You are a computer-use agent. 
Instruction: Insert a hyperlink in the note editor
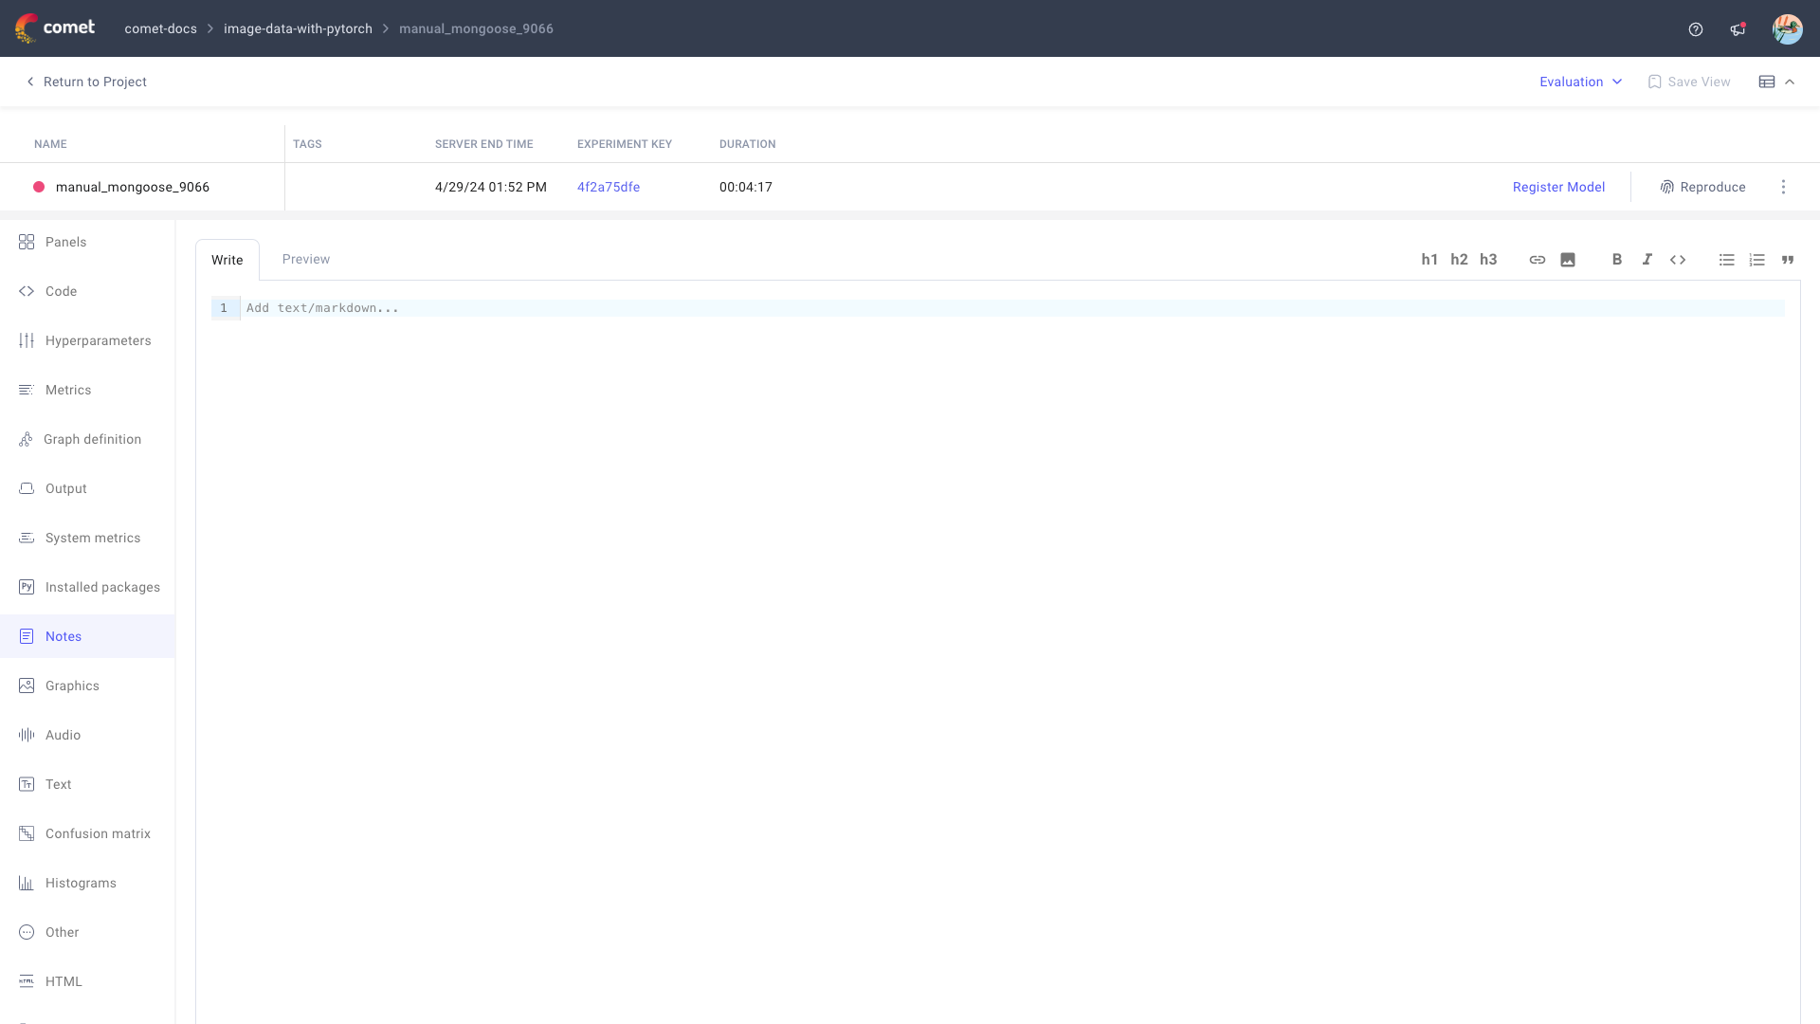1537,259
